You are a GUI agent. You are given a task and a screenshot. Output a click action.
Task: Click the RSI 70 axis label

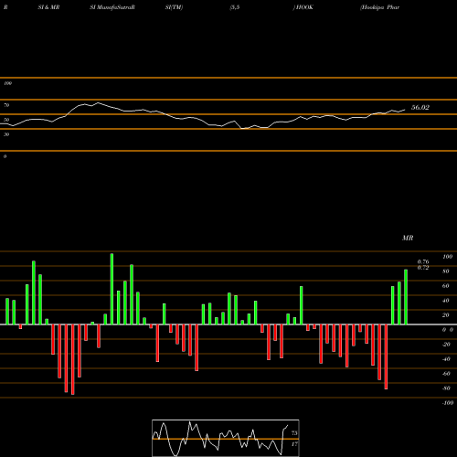(6, 105)
